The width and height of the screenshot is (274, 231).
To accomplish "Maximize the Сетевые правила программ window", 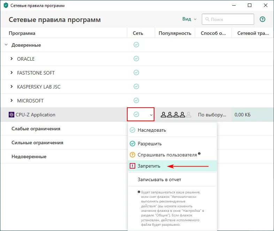I will (250, 6).
